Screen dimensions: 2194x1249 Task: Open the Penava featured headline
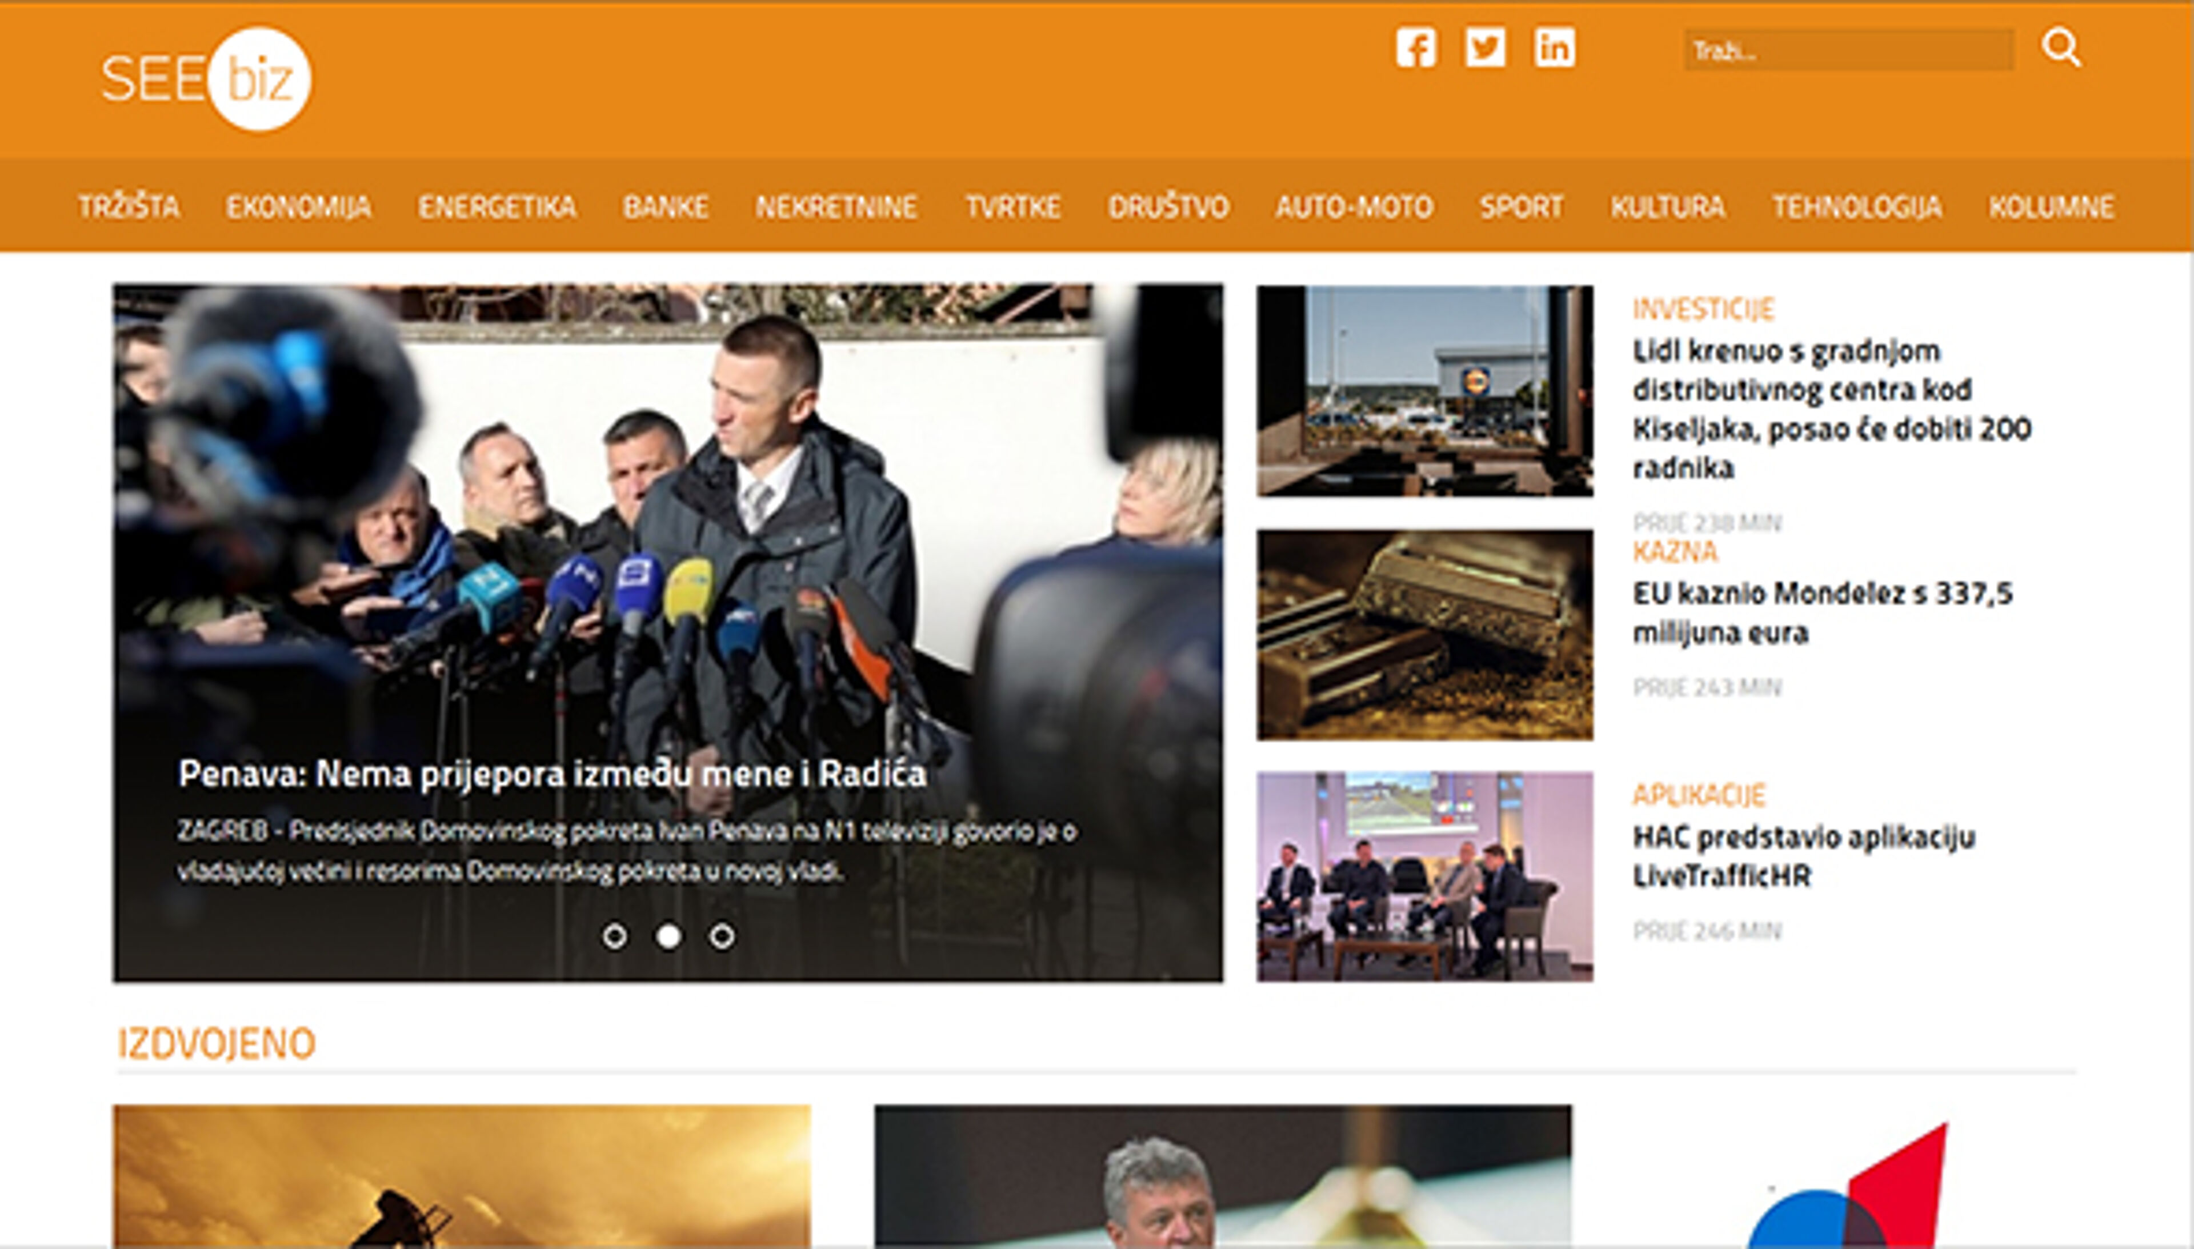[x=551, y=774]
